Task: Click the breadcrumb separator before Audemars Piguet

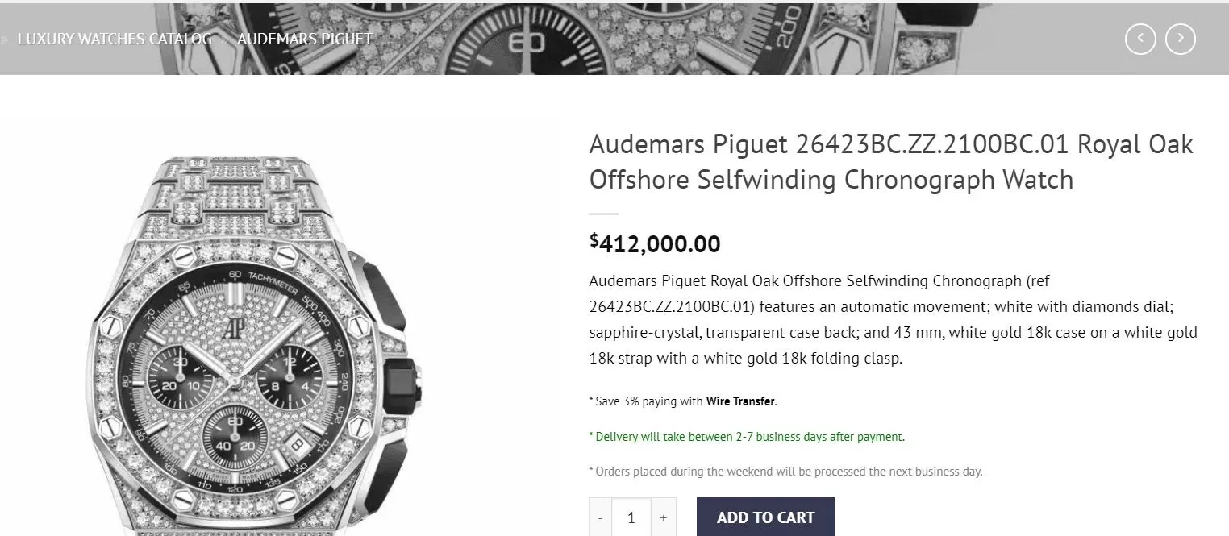Action: (225, 39)
